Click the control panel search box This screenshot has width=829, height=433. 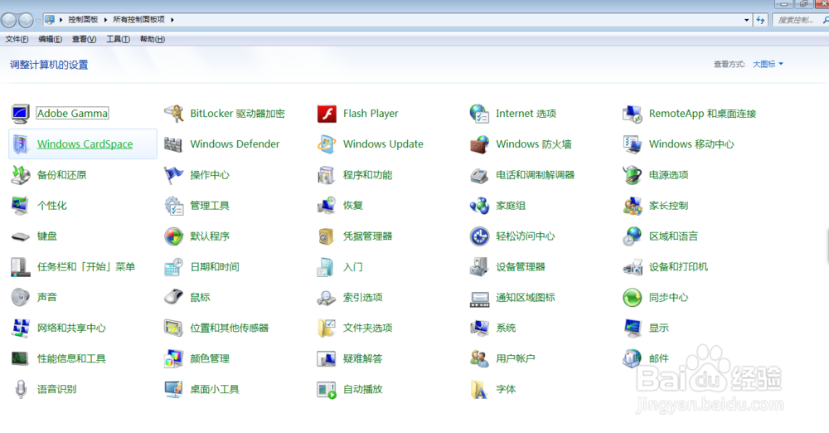(799, 20)
